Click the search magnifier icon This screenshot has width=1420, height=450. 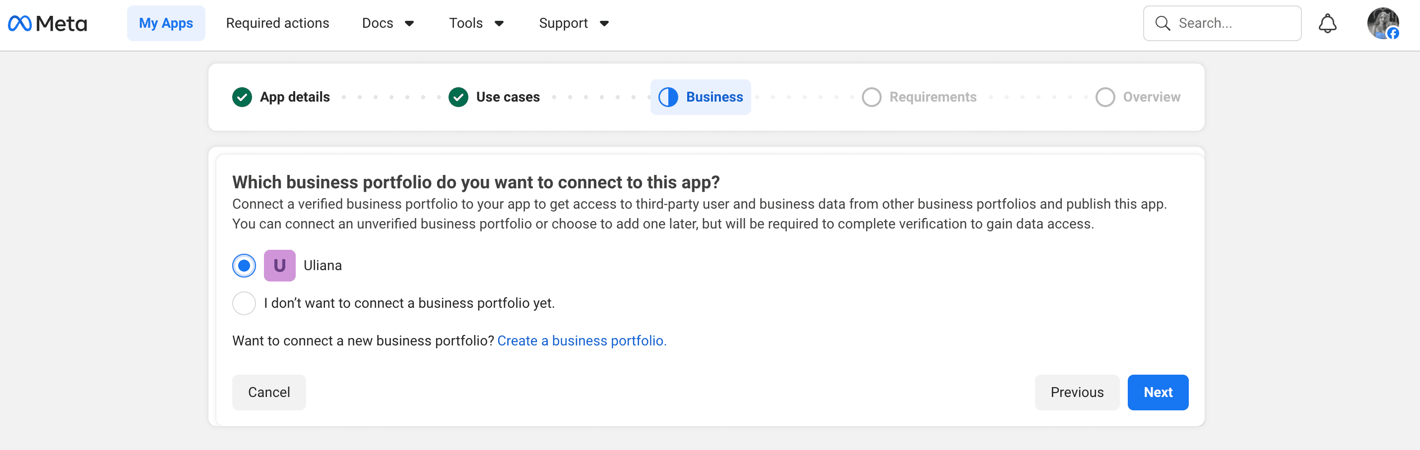click(1162, 23)
